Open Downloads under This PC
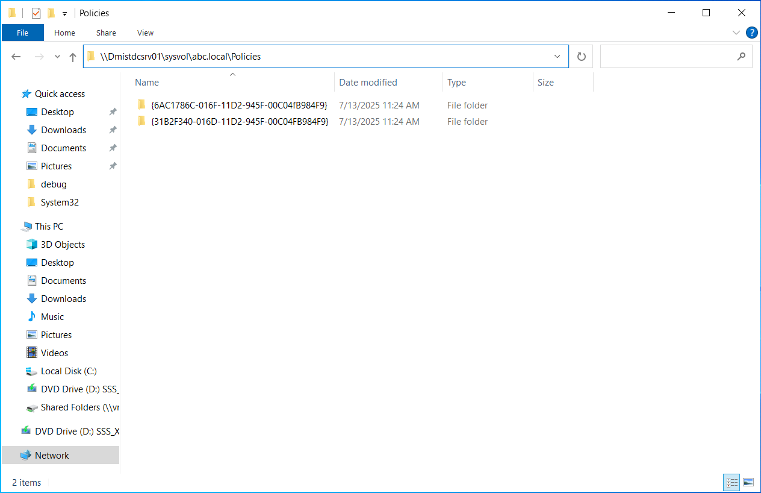The height and width of the screenshot is (493, 761). point(63,299)
